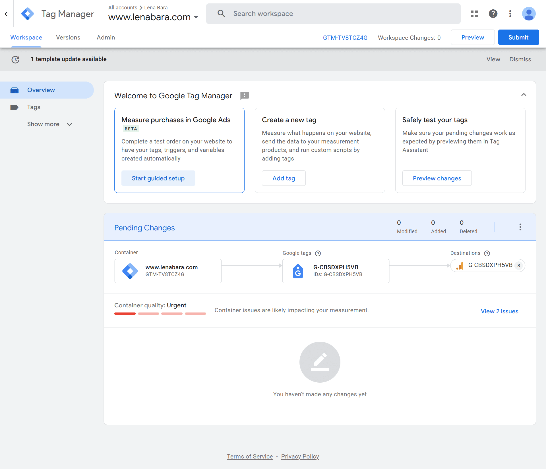Click the Pending Changes heading
Image resolution: width=546 pixels, height=469 pixels.
point(144,228)
